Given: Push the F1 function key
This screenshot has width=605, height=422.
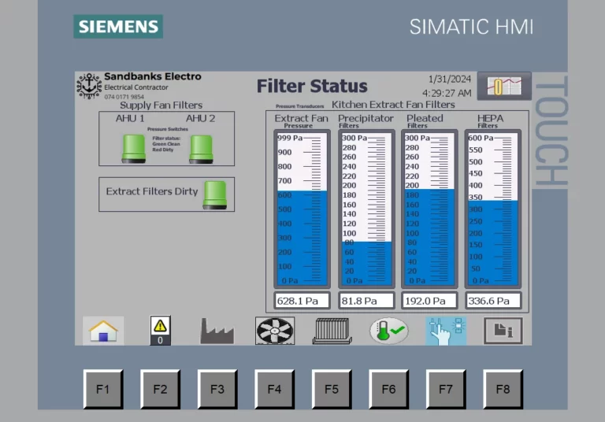Looking at the screenshot, I should [103, 389].
